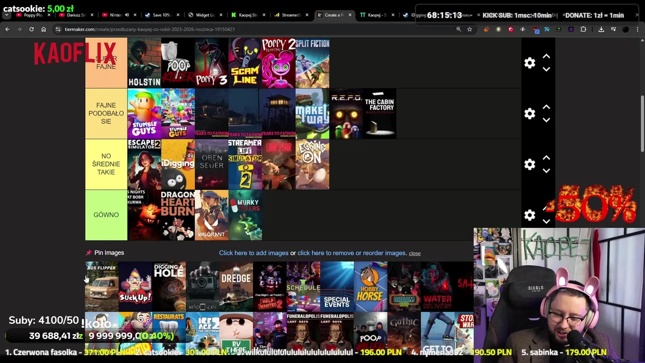Click the page vertical scrollbar
This screenshot has height=363, width=645.
coord(642,124)
